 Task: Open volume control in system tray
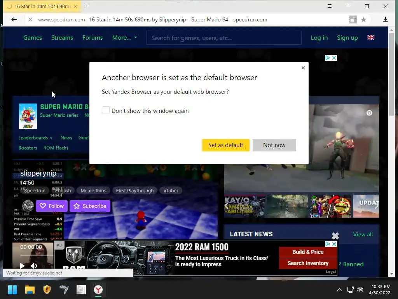tap(360, 290)
